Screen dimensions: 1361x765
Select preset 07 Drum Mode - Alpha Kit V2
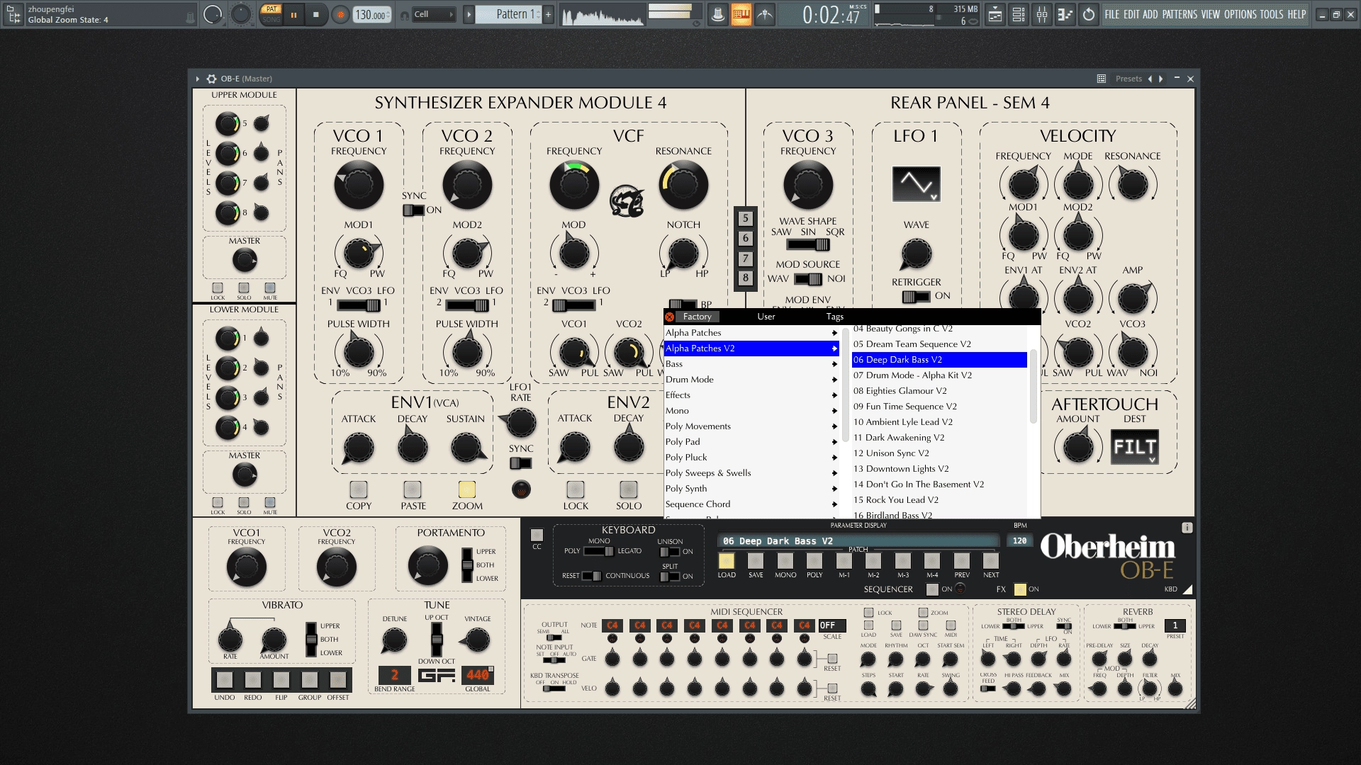[939, 375]
